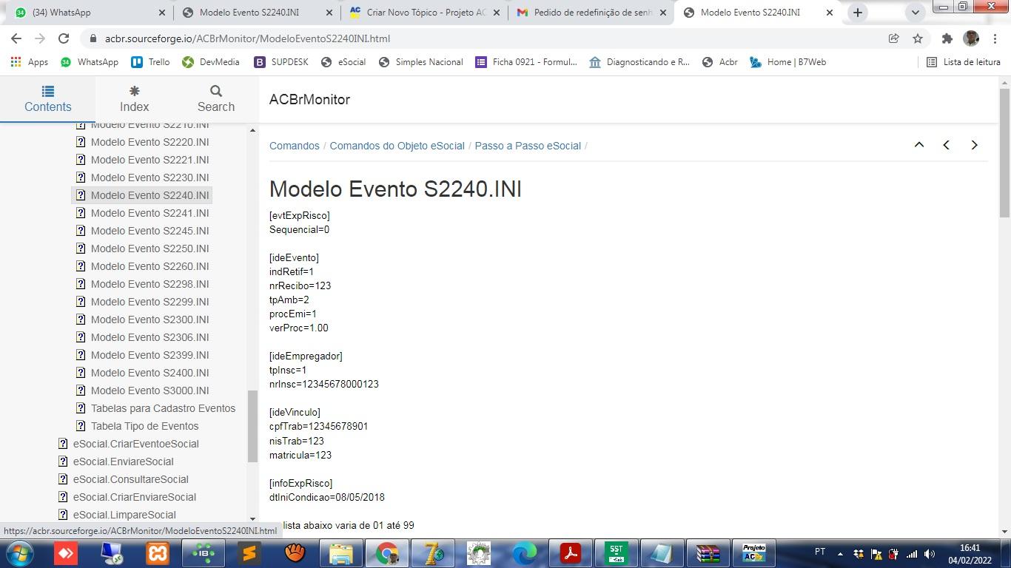Select the Search sidebar tab
1011x568 pixels.
[215, 98]
